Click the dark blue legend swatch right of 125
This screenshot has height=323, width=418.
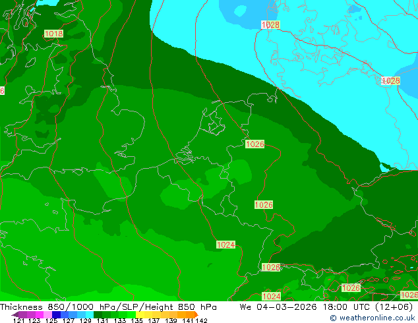[56, 314]
